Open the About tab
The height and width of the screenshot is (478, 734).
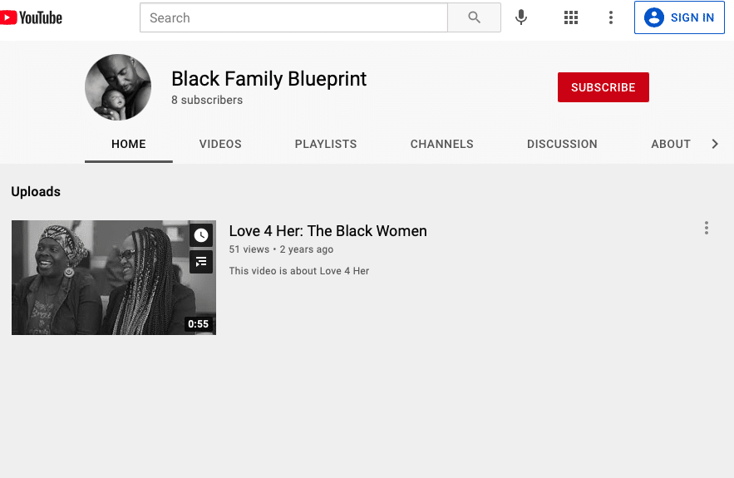(671, 144)
